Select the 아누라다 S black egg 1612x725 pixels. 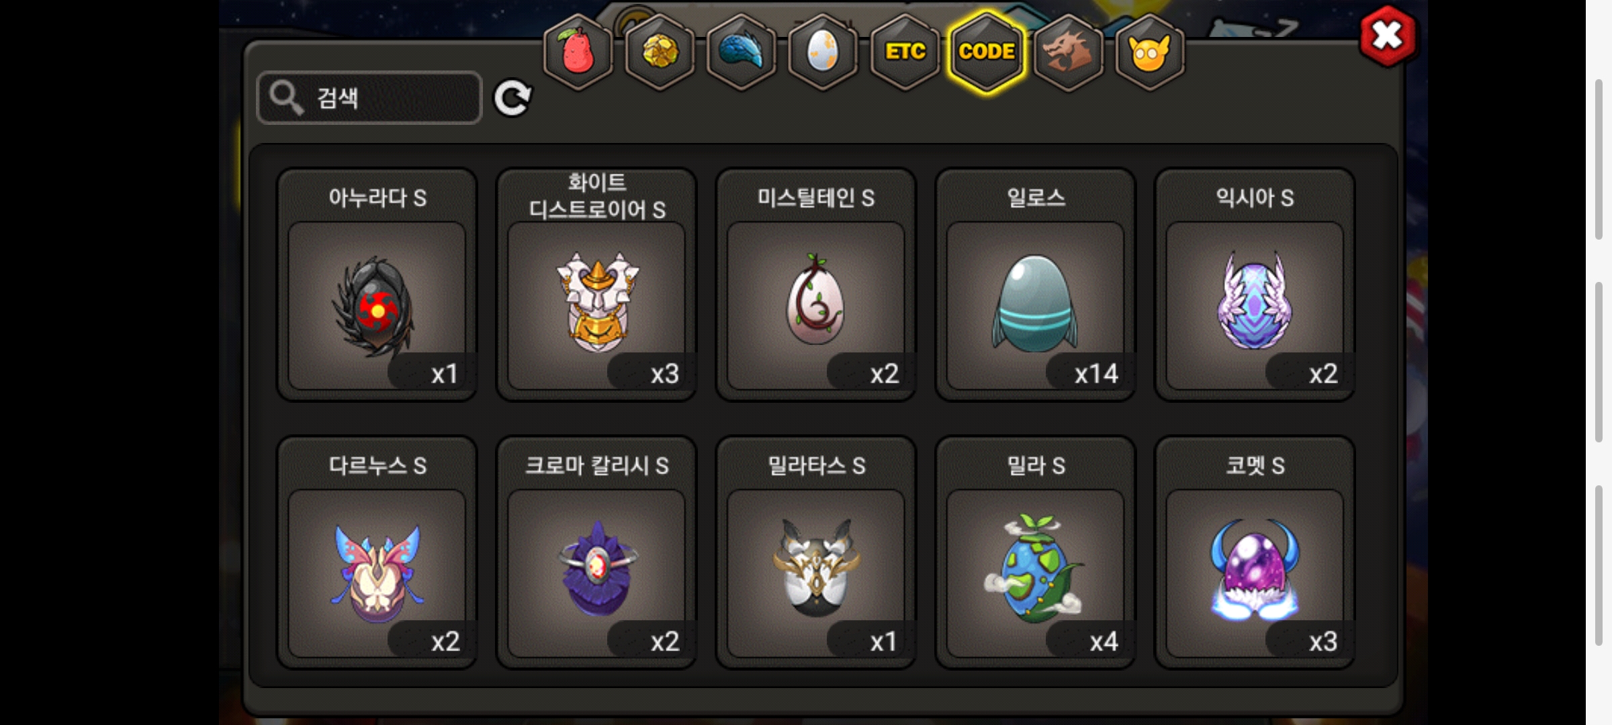(377, 285)
